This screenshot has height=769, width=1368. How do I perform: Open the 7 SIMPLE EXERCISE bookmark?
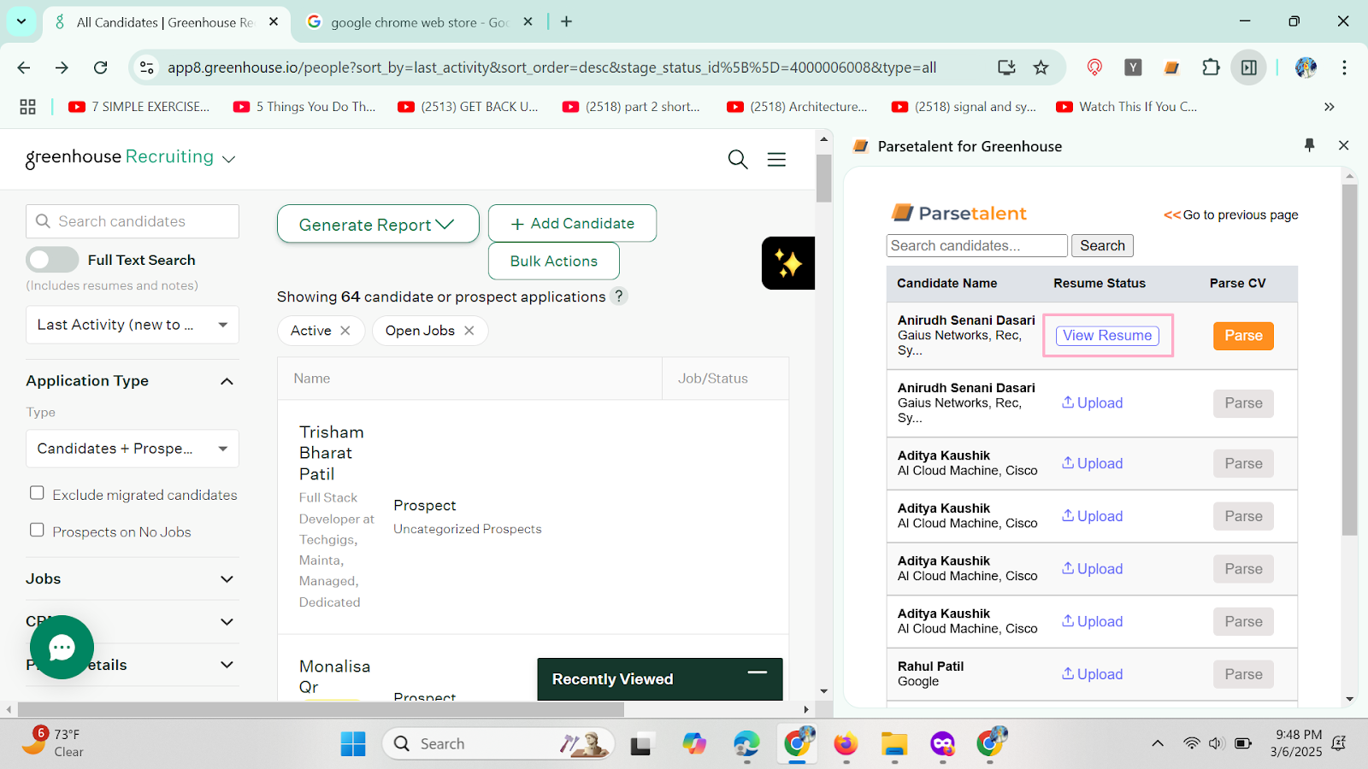[x=139, y=107]
